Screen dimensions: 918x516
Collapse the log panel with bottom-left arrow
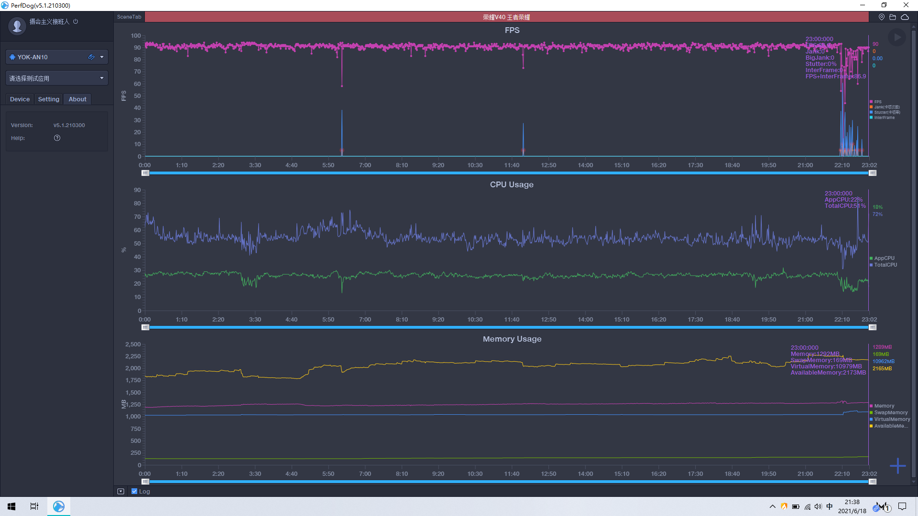pyautogui.click(x=120, y=491)
